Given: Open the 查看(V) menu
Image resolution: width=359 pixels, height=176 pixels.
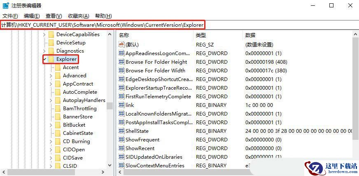Looking at the screenshot, I should point(54,16).
